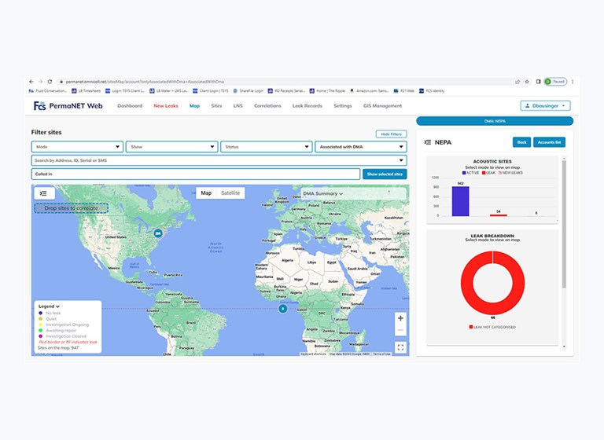
Task: Reload the browser page
Action: pos(50,82)
